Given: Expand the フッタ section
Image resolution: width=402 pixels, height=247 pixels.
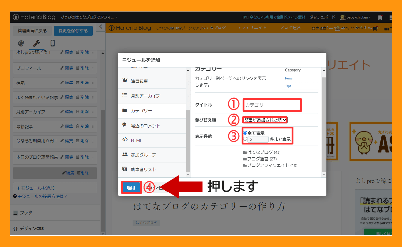Looking at the screenshot, I should pyautogui.click(x=56, y=213).
